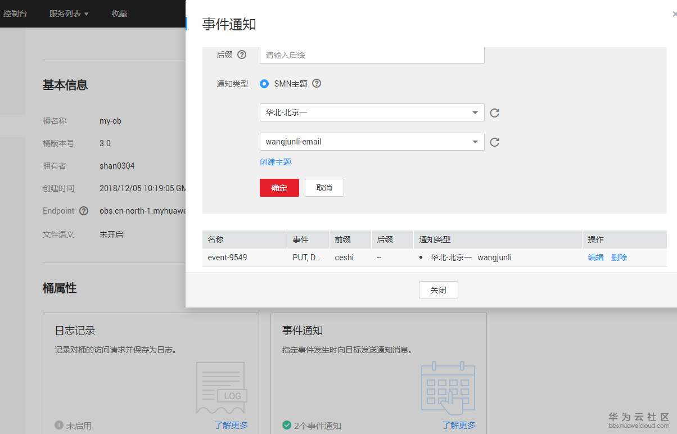Open the wangjunli-email topic dropdown
This screenshot has width=677, height=434.
[372, 142]
